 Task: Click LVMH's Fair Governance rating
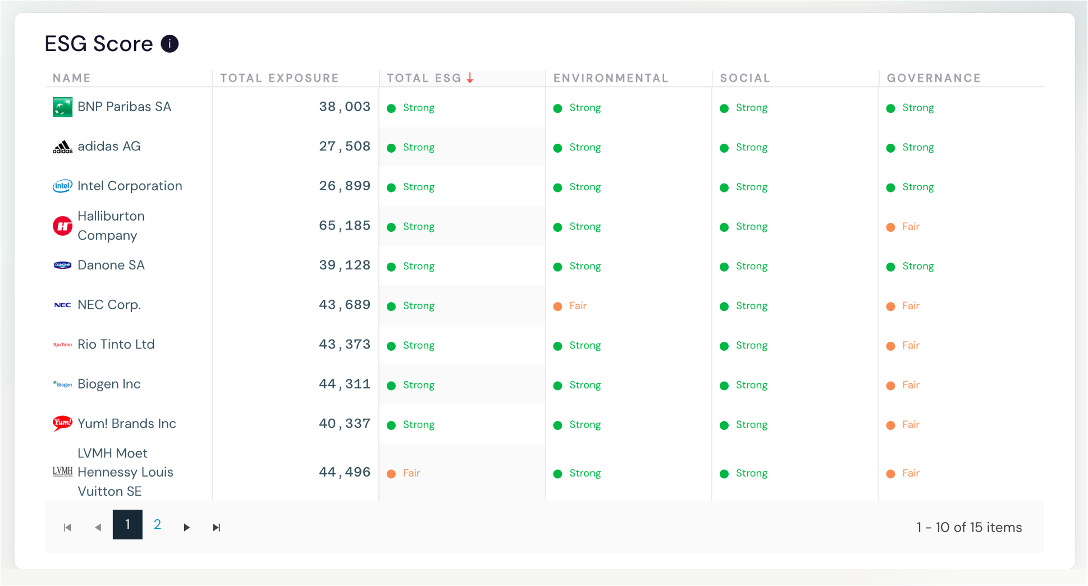(903, 473)
